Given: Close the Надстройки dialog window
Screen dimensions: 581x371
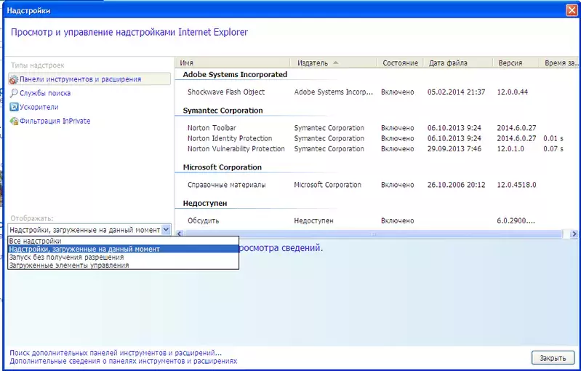Looking at the screenshot, I should coord(572,10).
